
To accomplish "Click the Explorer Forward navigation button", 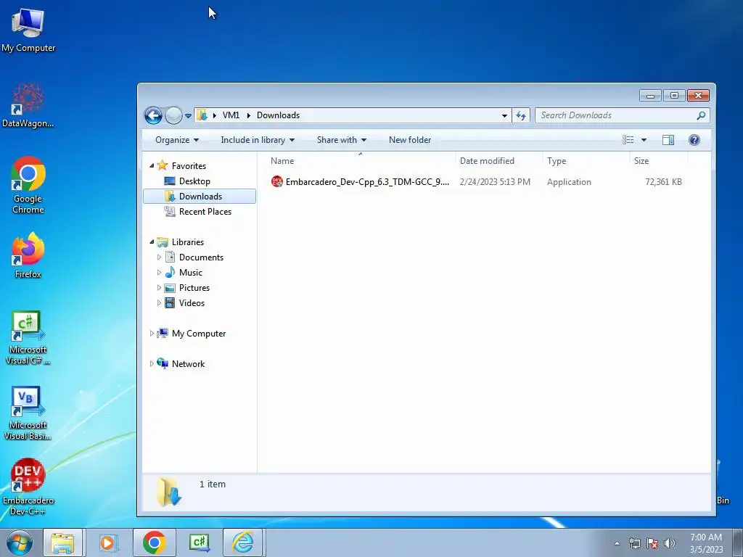I will click(173, 115).
